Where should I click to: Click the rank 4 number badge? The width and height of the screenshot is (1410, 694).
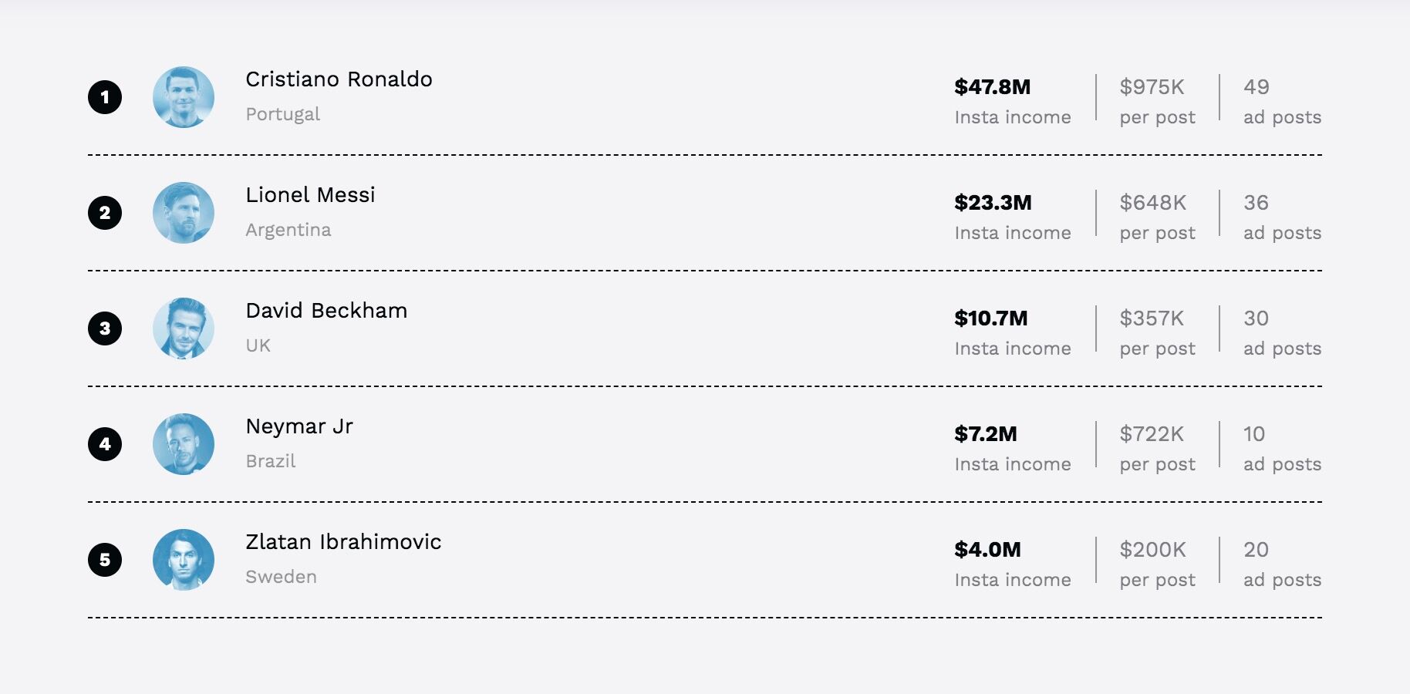point(105,444)
